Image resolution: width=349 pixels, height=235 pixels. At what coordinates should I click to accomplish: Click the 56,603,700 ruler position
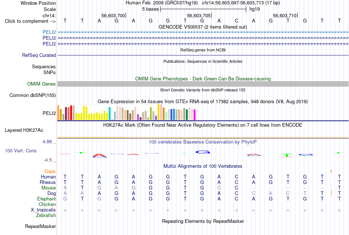pyautogui.click(x=113, y=15)
